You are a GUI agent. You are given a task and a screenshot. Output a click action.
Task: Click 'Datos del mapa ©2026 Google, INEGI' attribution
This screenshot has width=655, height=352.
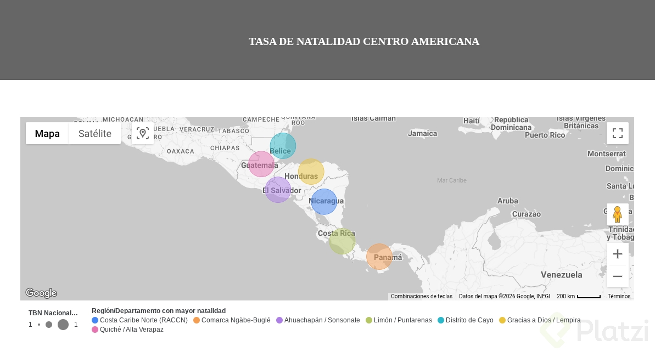click(505, 296)
